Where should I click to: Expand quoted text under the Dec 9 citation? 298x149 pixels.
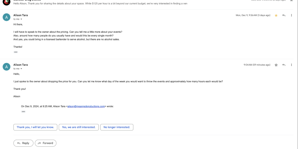tap(23, 111)
